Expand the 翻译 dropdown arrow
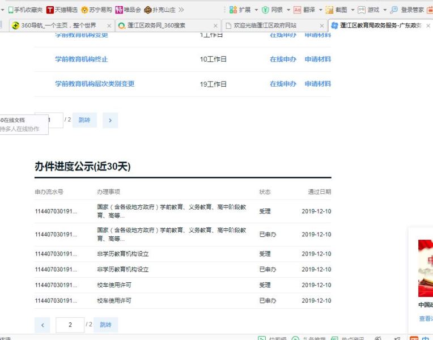The width and height of the screenshot is (433, 340). click(321, 10)
